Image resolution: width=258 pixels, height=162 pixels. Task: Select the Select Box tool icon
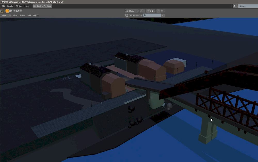coord(1,11)
